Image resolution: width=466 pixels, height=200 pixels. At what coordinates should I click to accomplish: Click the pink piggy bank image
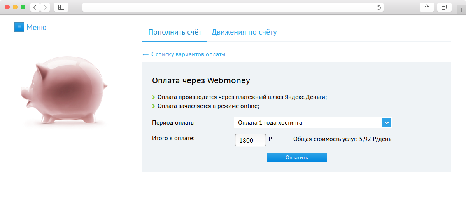64,90
